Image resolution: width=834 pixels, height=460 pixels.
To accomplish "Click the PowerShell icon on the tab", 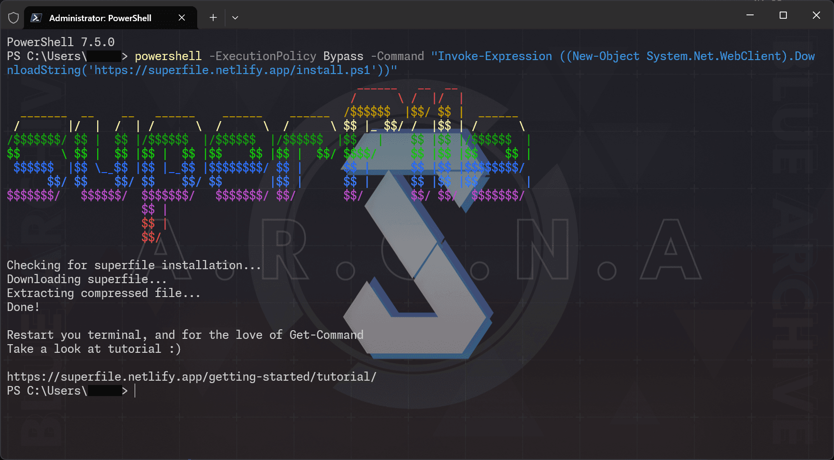I will (x=36, y=18).
